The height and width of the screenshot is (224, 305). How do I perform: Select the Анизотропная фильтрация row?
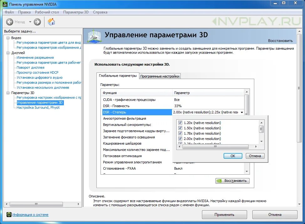[137, 118]
